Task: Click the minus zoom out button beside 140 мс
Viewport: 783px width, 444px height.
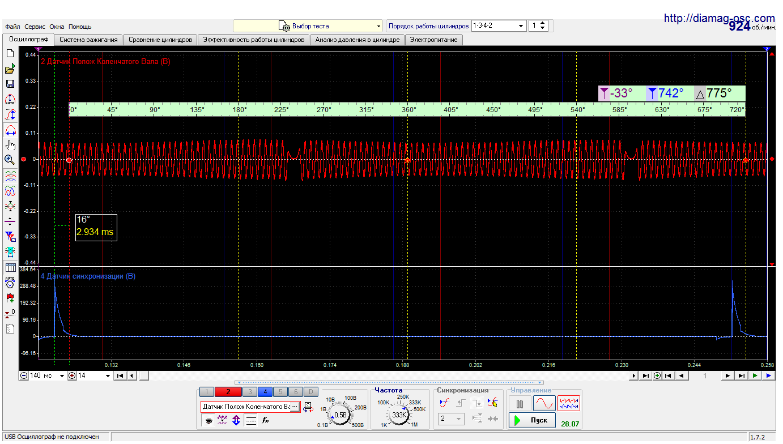Action: tap(24, 375)
